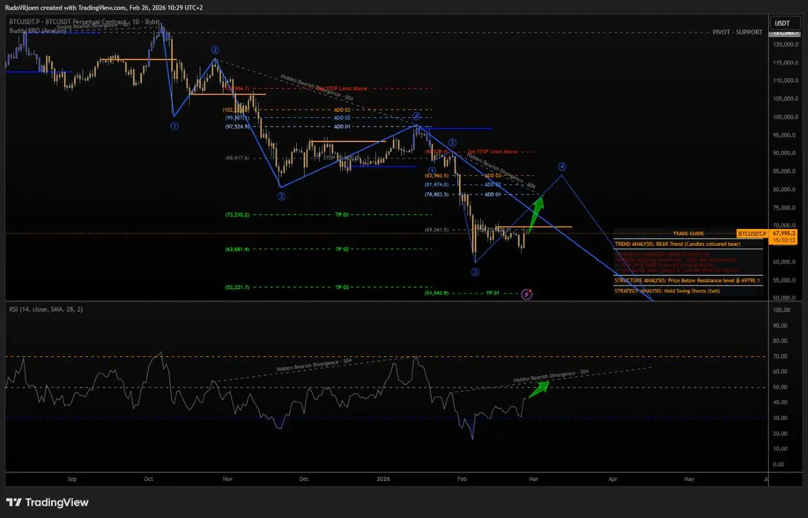This screenshot has height=518, width=808.
Task: Click 50,000.0 on the price scale
Action: [784, 297]
